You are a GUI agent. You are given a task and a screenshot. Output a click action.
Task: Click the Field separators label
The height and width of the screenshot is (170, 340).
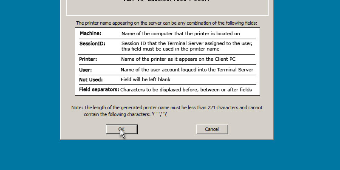pyautogui.click(x=99, y=90)
